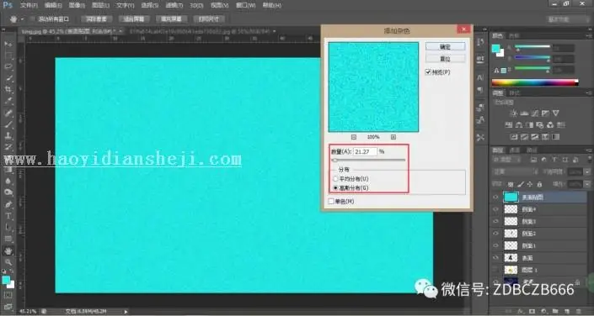594x316 pixels.
Task: Click the fill-screen 填充屏幕 button
Action: click(x=171, y=18)
